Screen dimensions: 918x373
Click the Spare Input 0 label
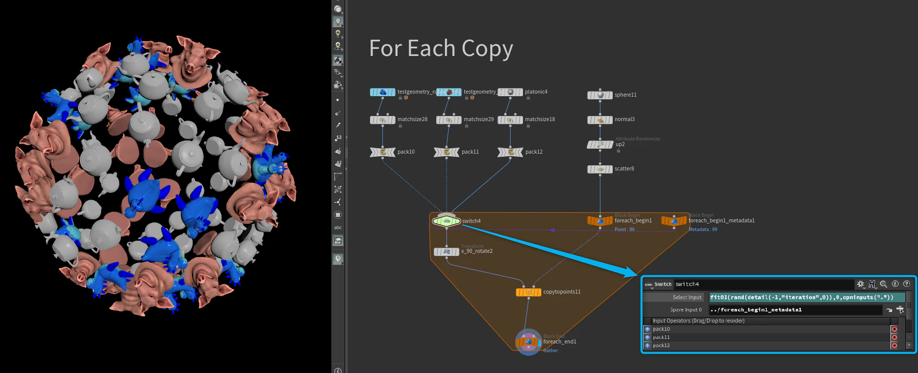(x=686, y=310)
